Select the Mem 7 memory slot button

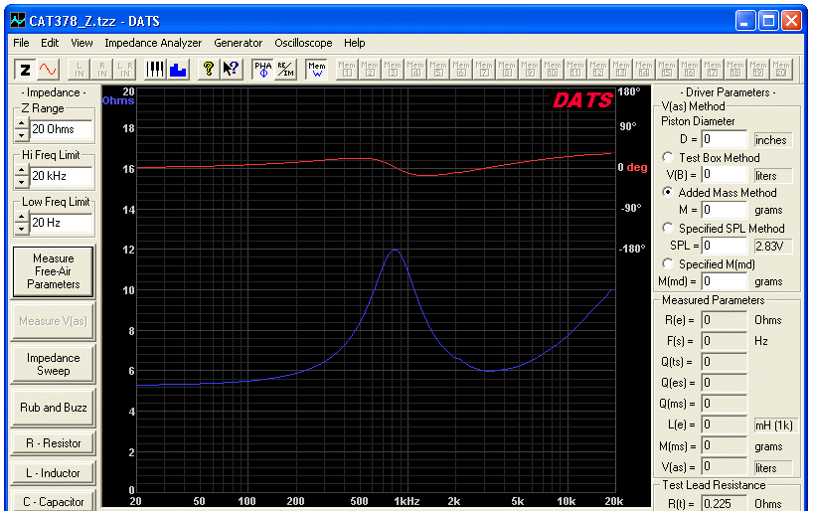pyautogui.click(x=484, y=69)
